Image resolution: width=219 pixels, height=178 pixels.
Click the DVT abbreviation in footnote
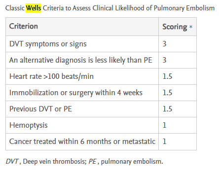[x=12, y=161]
